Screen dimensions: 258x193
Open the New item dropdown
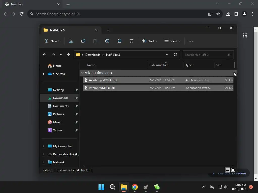pos(52,41)
